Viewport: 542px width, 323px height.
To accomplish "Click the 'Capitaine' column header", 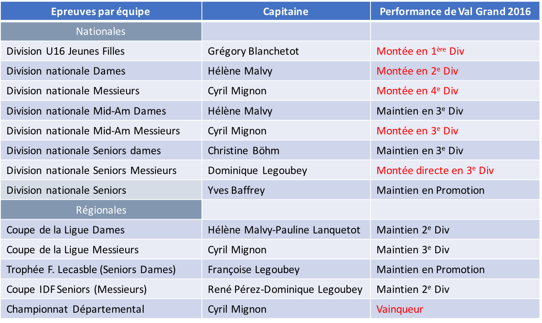I will [286, 11].
